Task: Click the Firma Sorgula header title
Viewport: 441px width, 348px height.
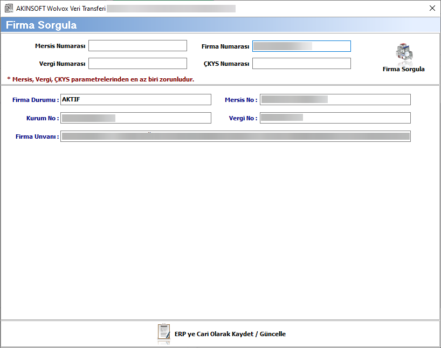Action: (42, 25)
